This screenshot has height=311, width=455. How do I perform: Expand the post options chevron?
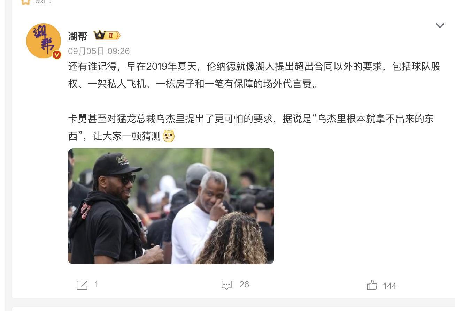440,25
